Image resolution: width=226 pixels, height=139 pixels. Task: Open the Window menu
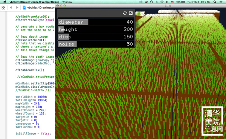[x=67, y=2]
